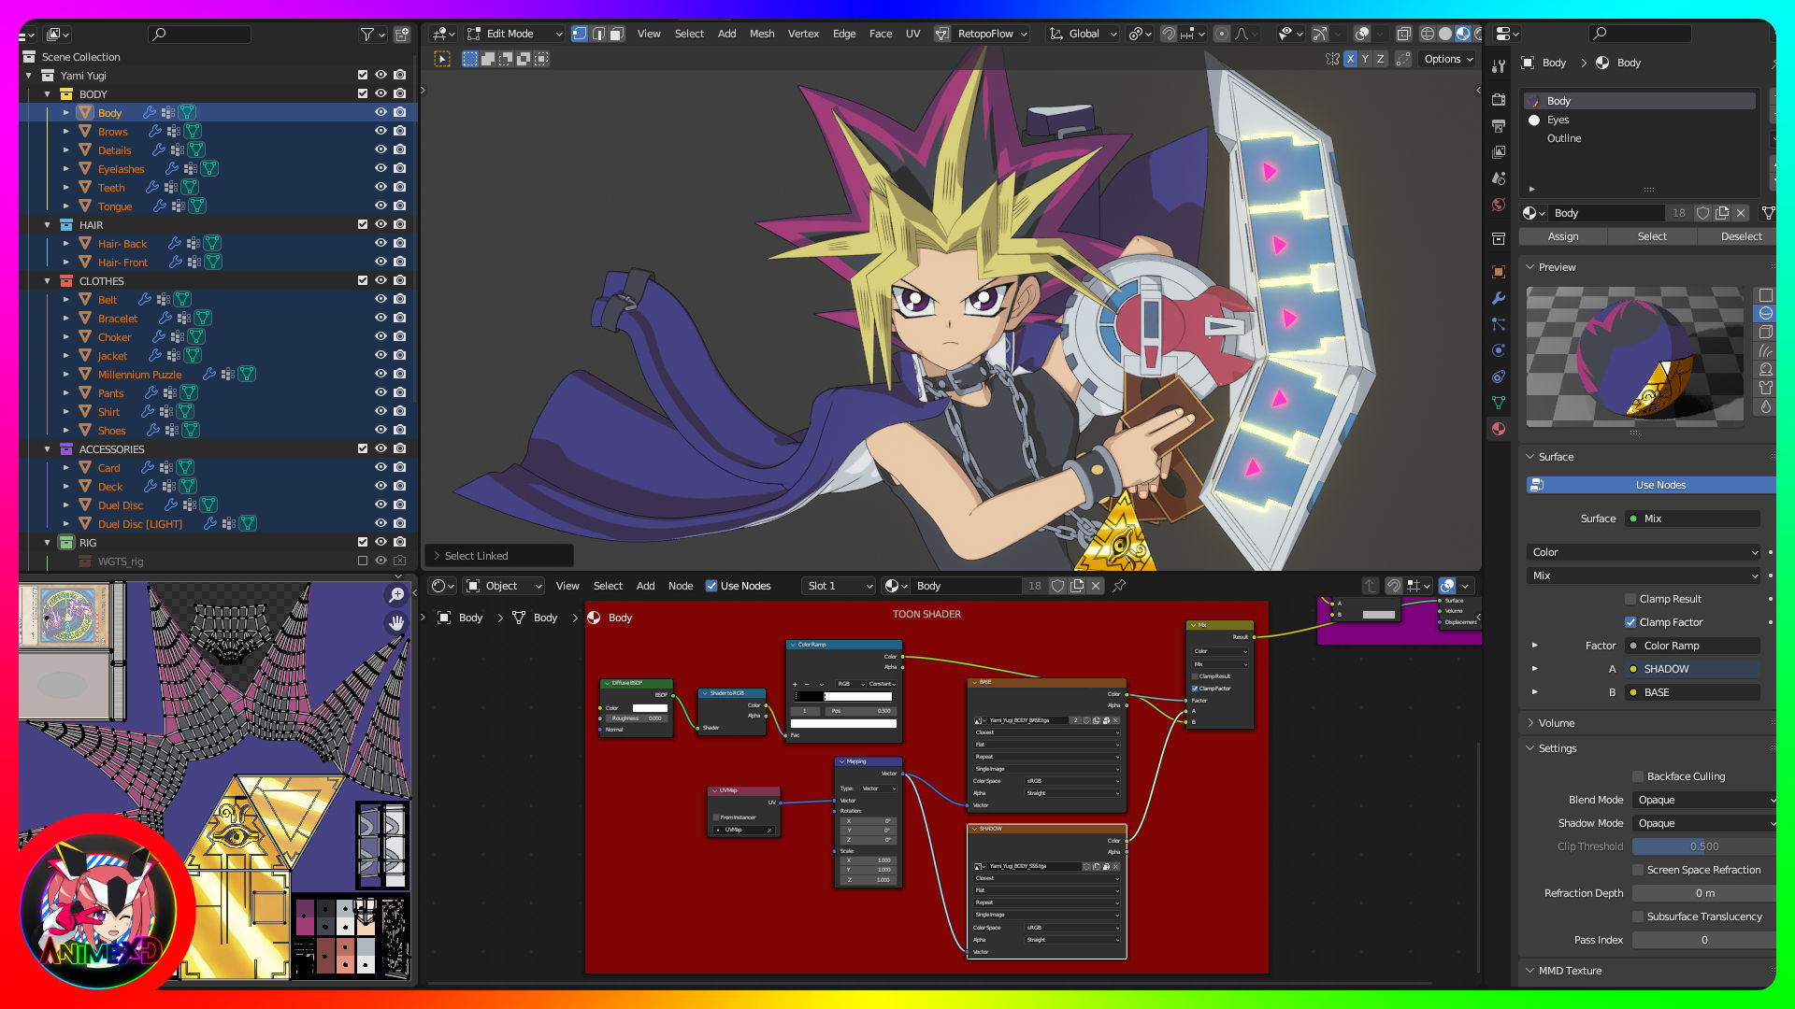Open Physics properties tab

[x=1499, y=350]
